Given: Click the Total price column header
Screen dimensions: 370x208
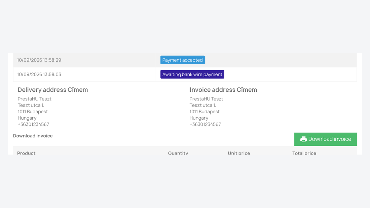Looking at the screenshot, I should coord(304,153).
